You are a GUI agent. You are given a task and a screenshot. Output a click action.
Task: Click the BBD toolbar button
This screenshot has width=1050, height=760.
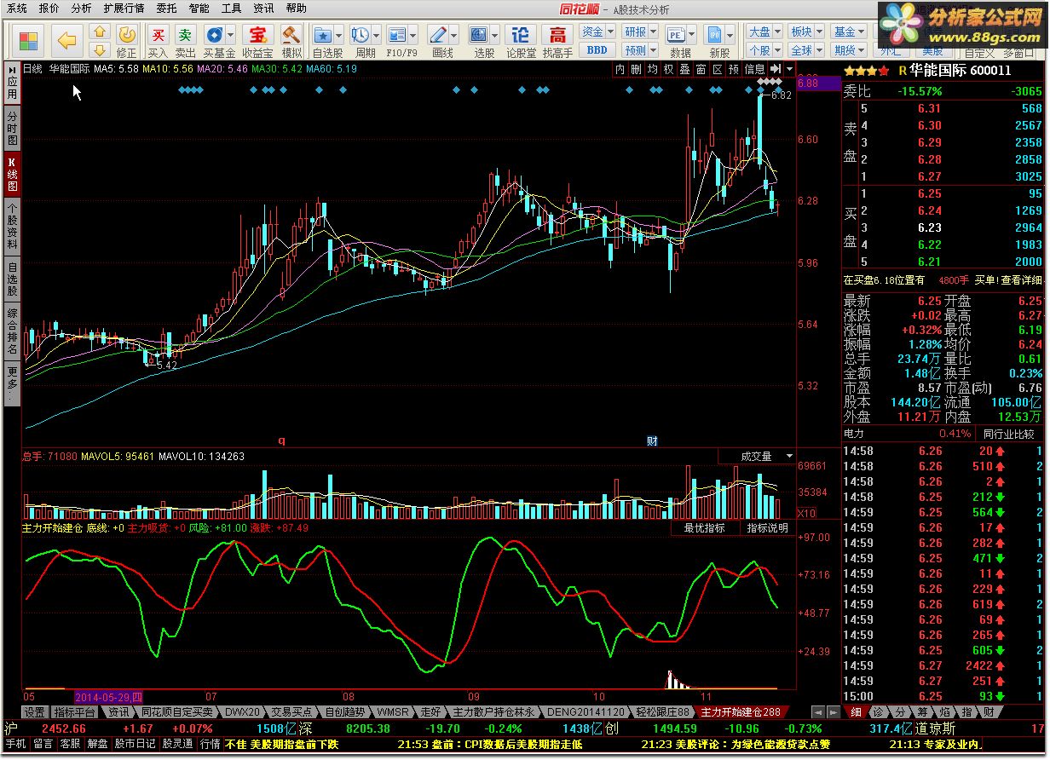(x=597, y=50)
